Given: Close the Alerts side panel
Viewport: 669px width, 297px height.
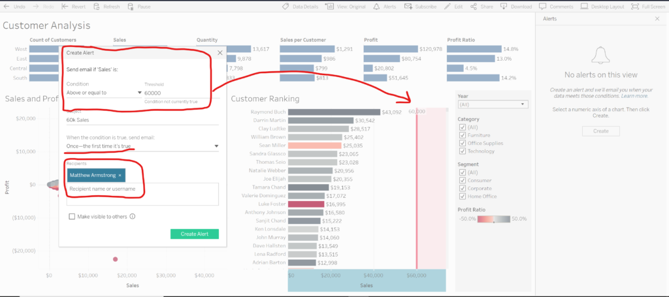Looking at the screenshot, I should (657, 19).
